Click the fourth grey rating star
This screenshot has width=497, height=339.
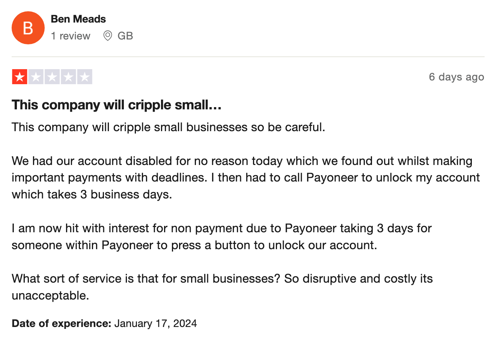click(x=68, y=77)
